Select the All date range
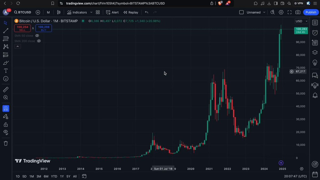The width and height of the screenshot is (320, 180). [75, 176]
